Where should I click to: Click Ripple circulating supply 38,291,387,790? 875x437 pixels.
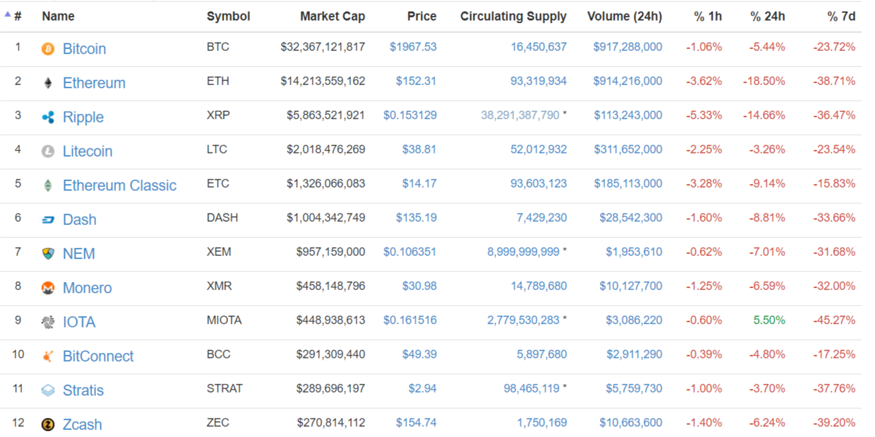pos(520,115)
